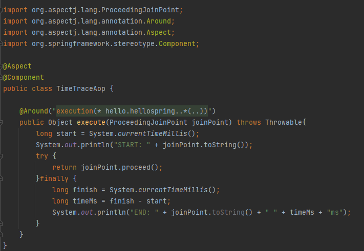Screen dimensions: 364x251
Task: Click the @Aspect annotation
Action: point(17,66)
